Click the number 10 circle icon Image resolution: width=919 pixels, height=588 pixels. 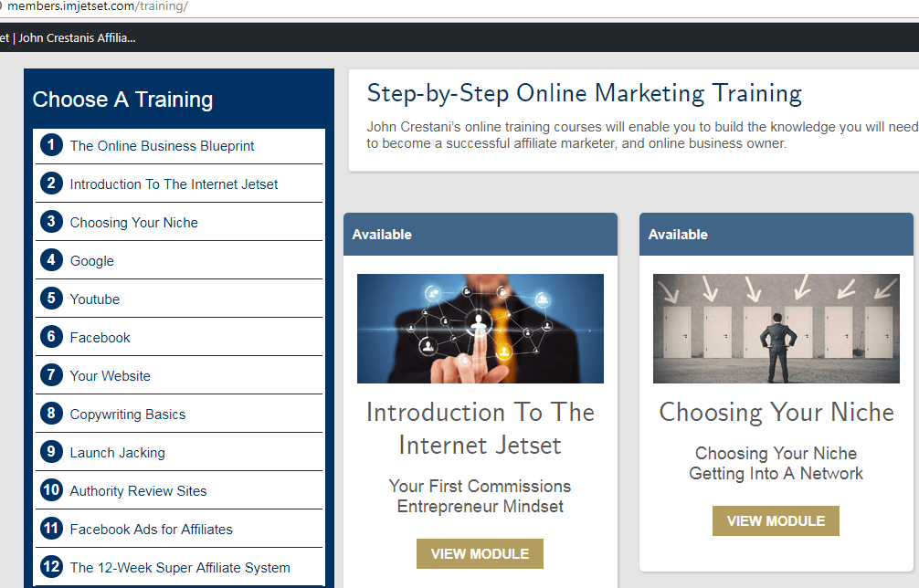51,489
